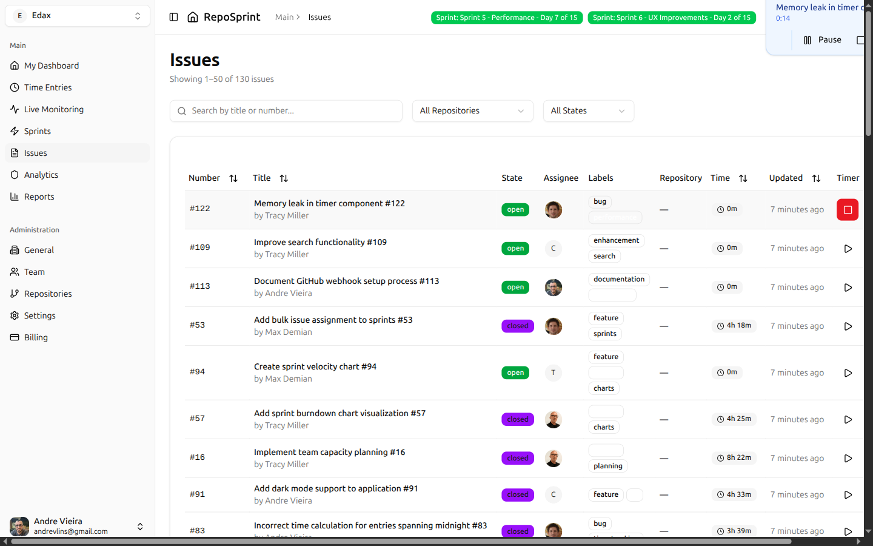
Task: Open the All Repositories dropdown
Action: tap(472, 111)
